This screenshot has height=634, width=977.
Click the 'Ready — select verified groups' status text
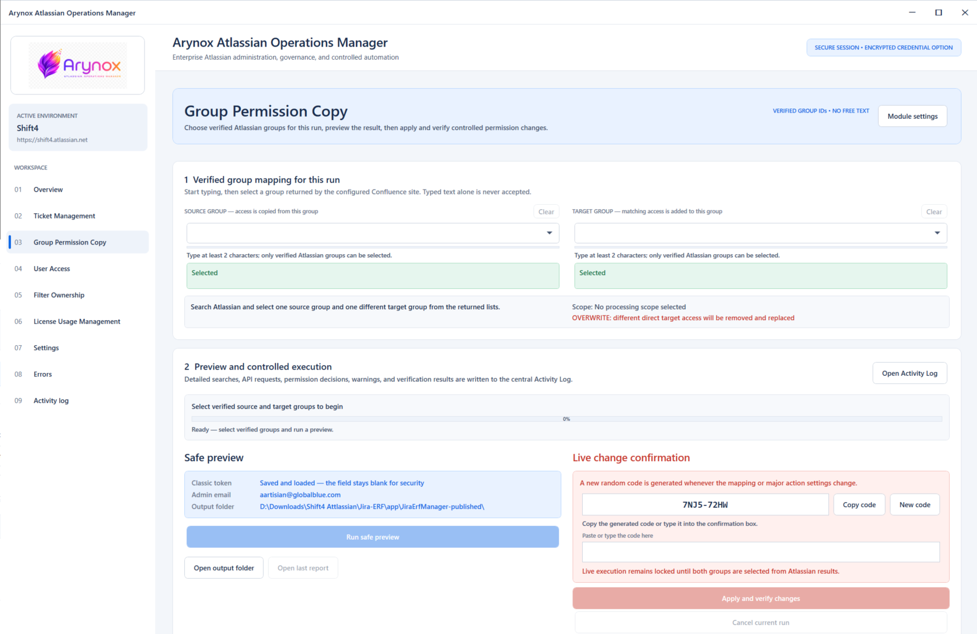262,430
